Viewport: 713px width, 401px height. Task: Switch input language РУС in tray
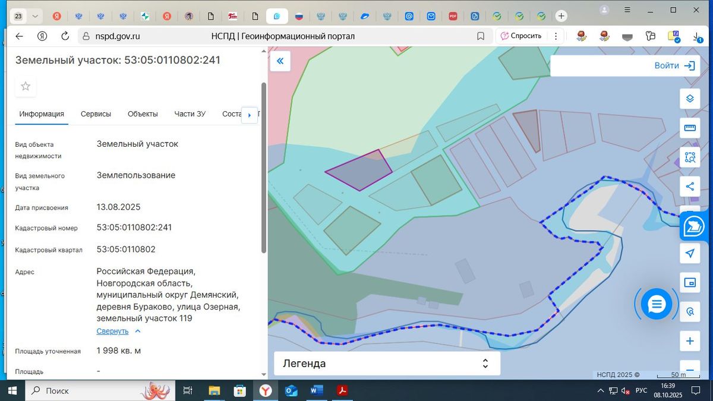(642, 390)
